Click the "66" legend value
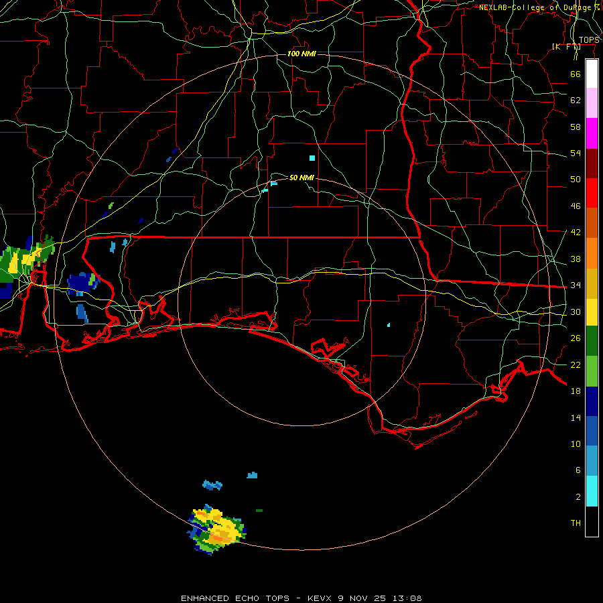 coord(576,74)
